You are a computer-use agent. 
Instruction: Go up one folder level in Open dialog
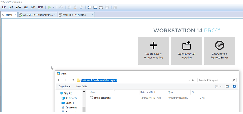pos(73,80)
